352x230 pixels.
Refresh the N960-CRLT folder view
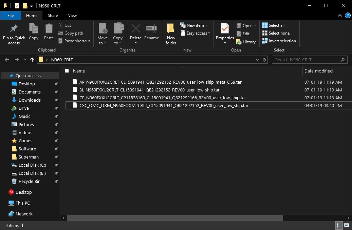[264, 60]
